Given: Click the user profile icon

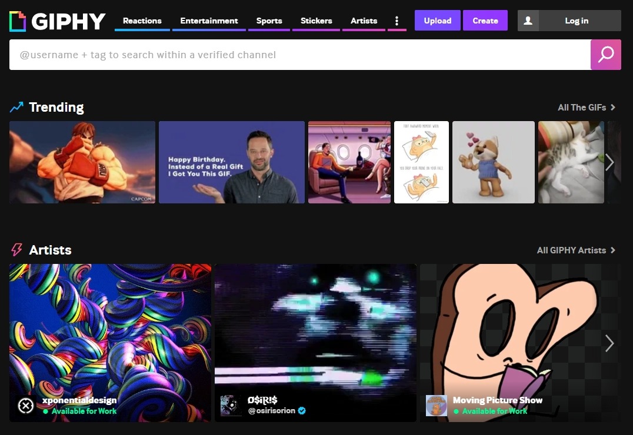Looking at the screenshot, I should (x=528, y=21).
